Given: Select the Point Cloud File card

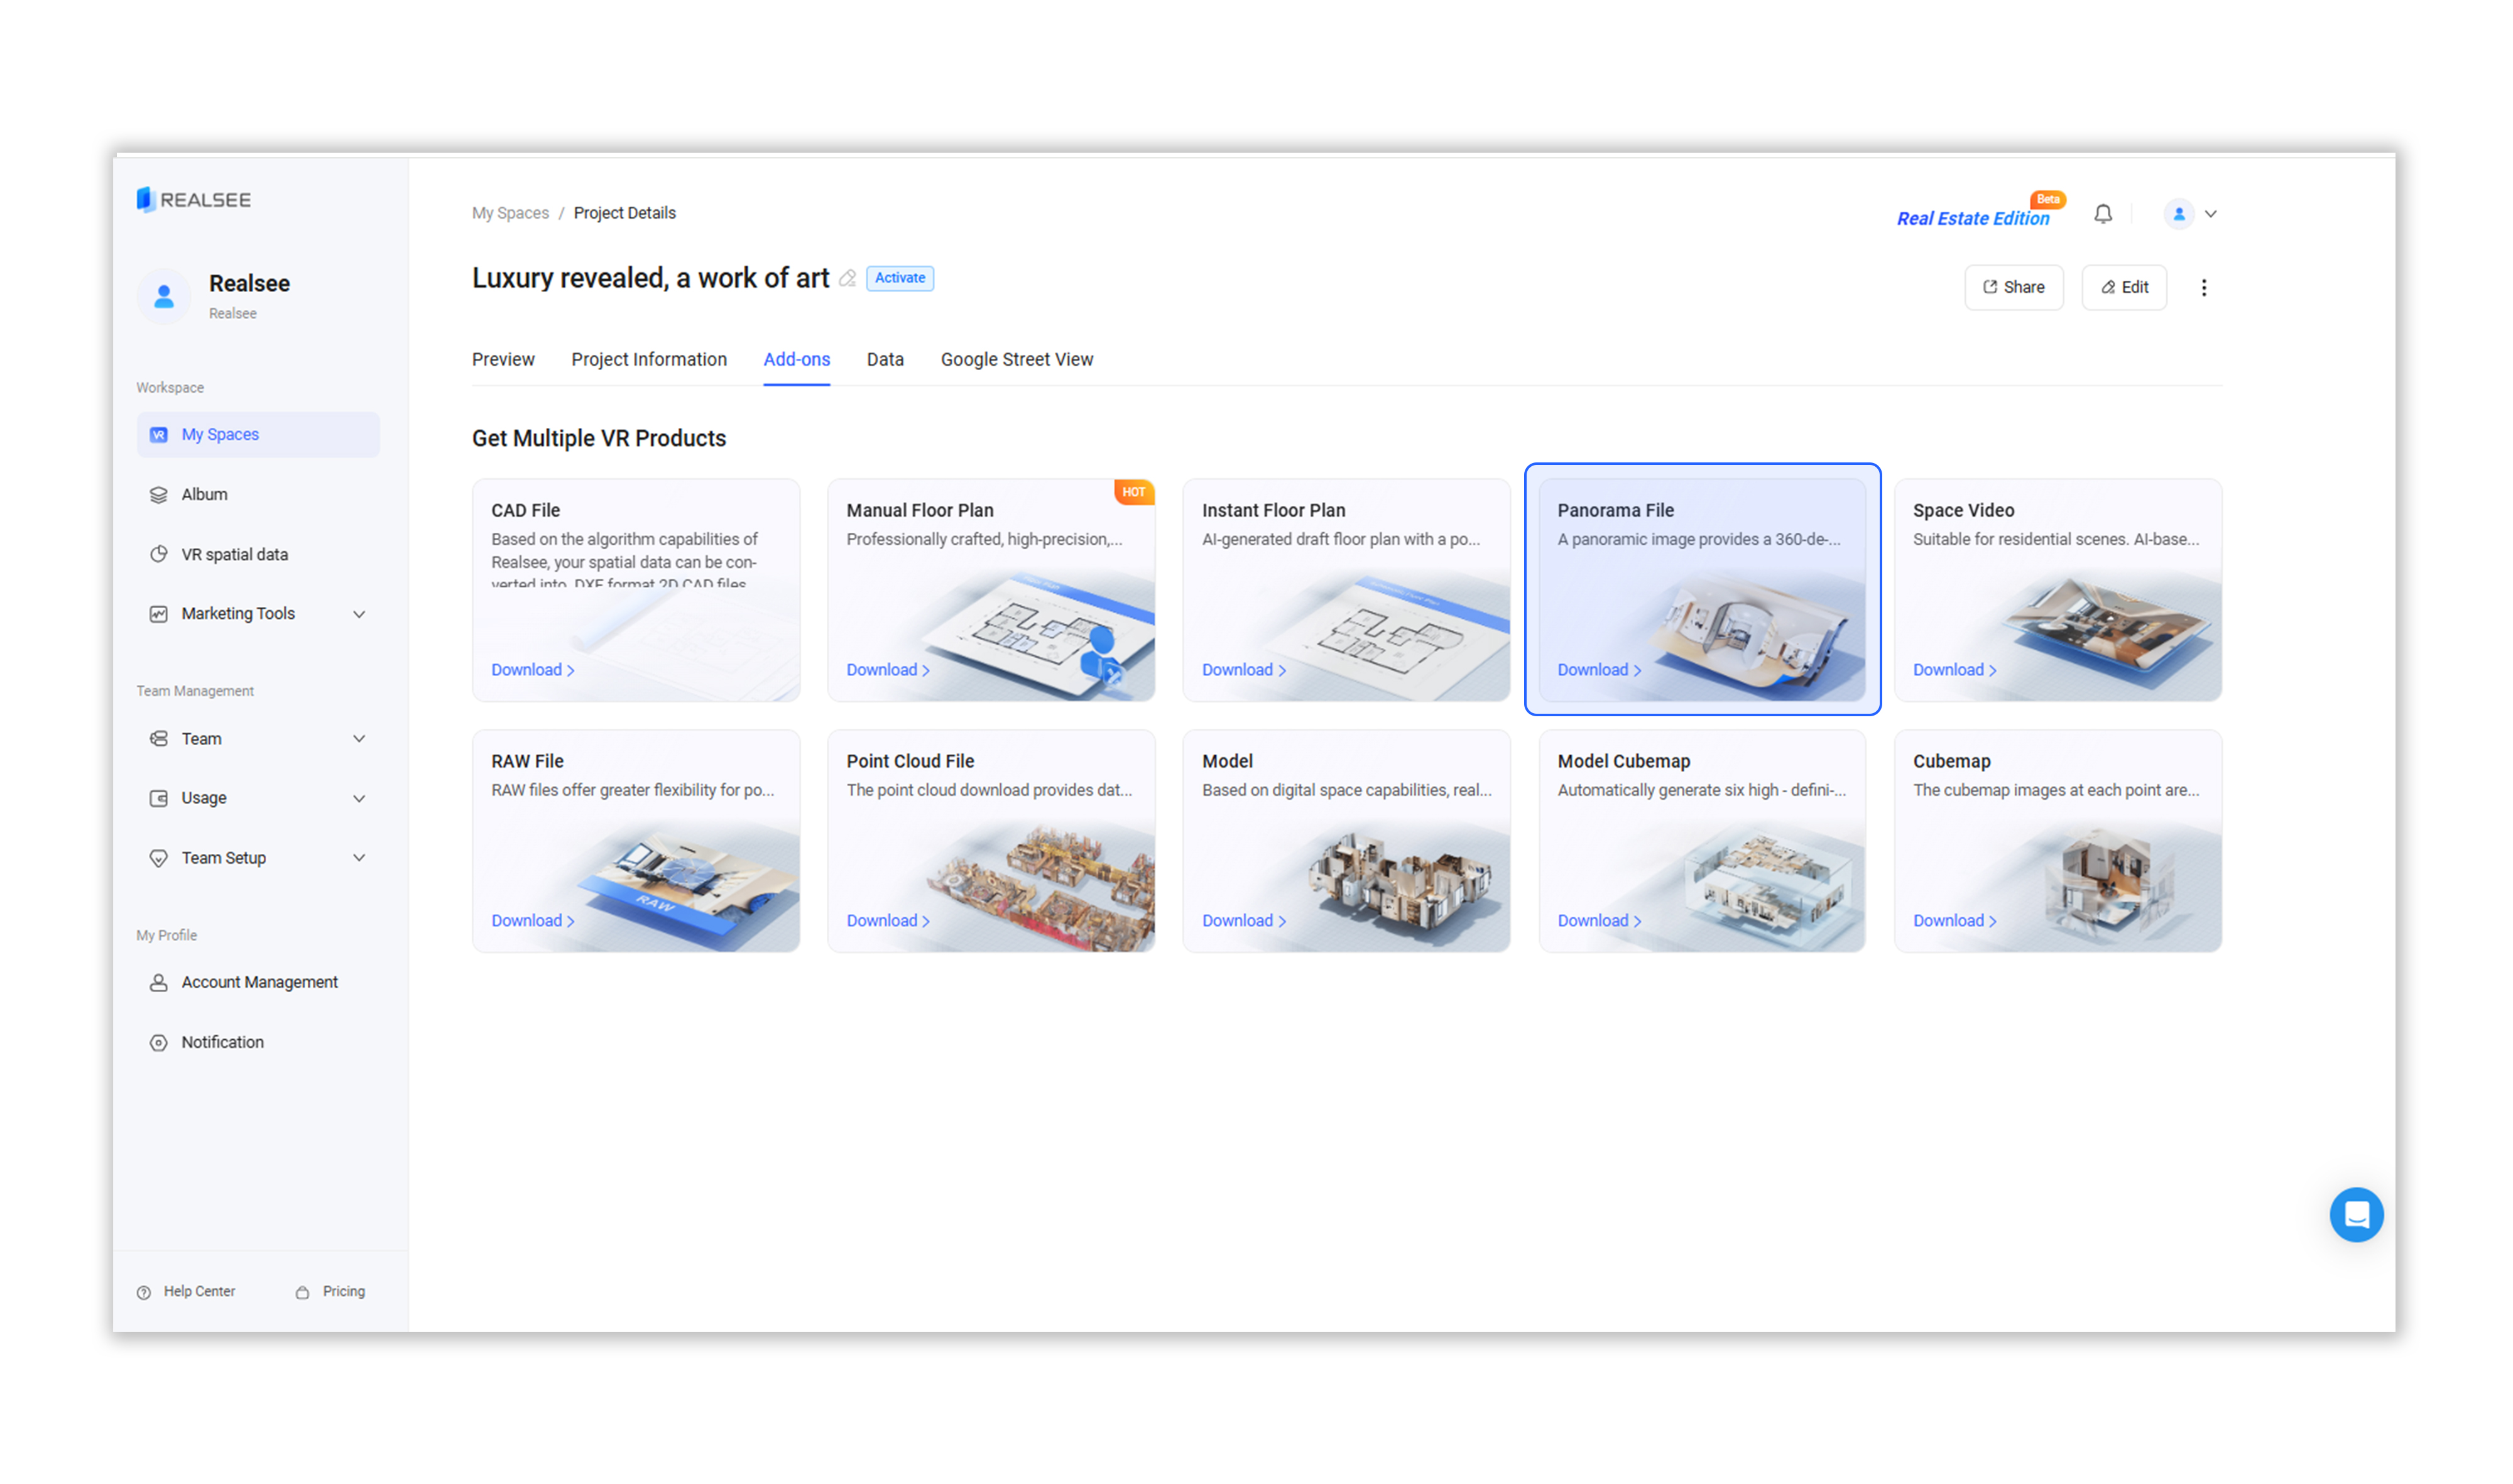Looking at the screenshot, I should click(990, 840).
